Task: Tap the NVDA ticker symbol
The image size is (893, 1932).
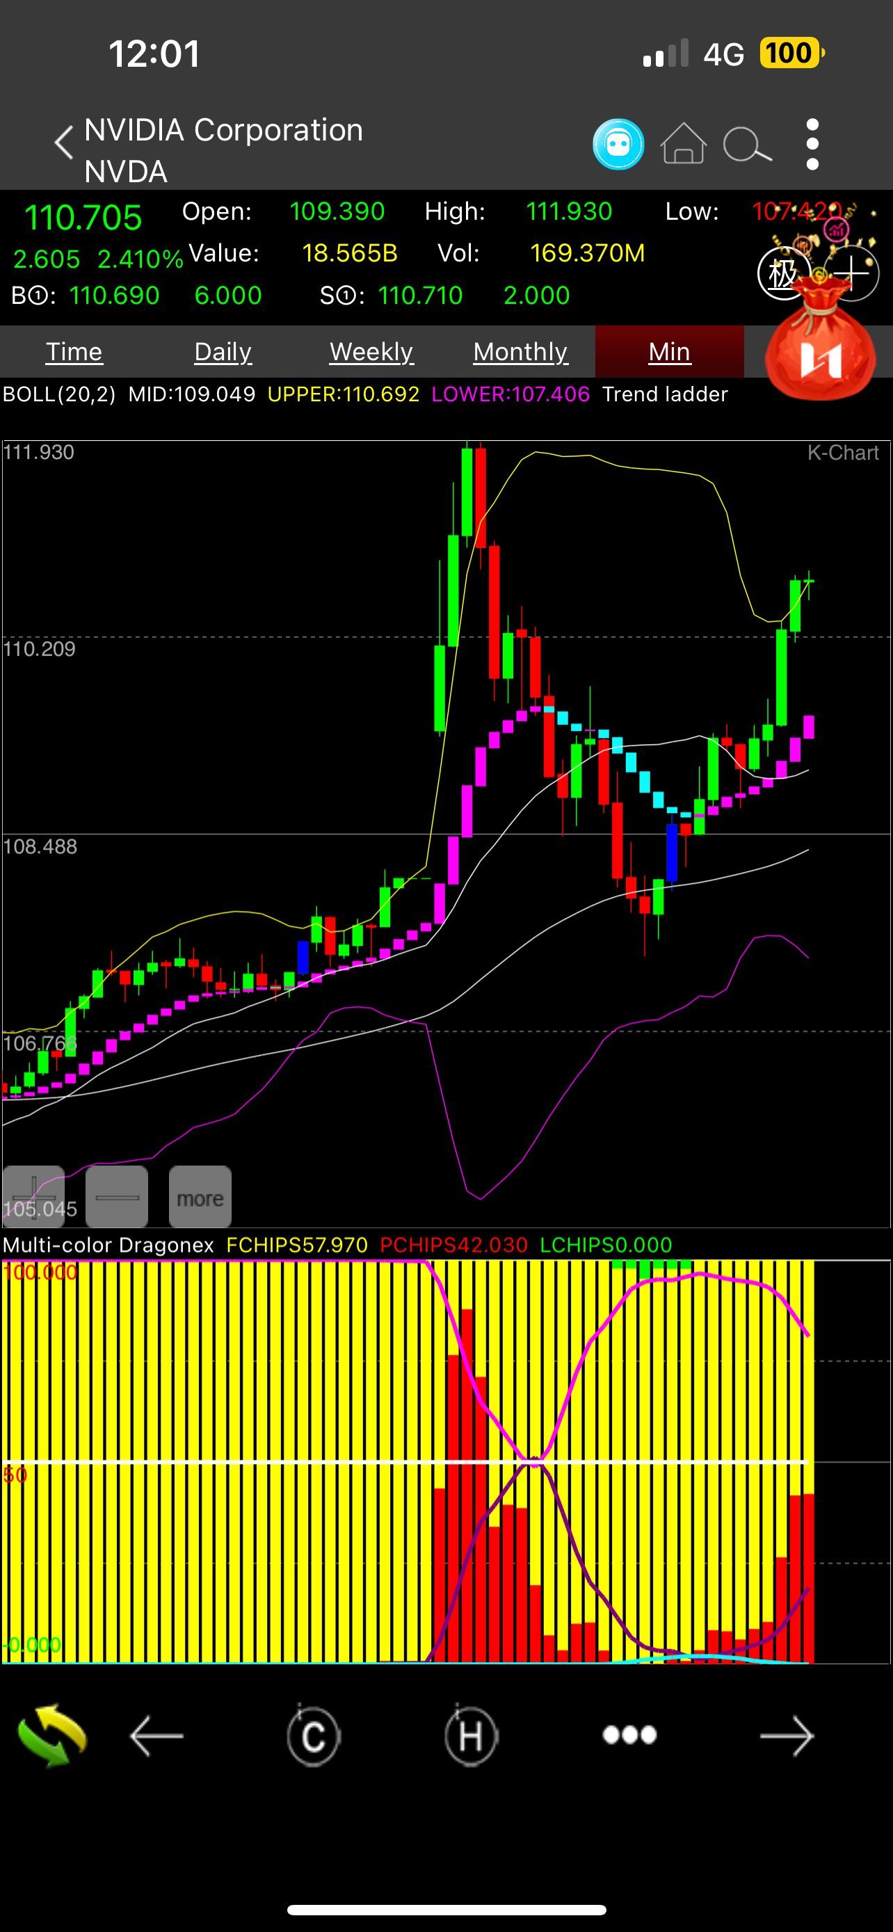Action: [126, 172]
